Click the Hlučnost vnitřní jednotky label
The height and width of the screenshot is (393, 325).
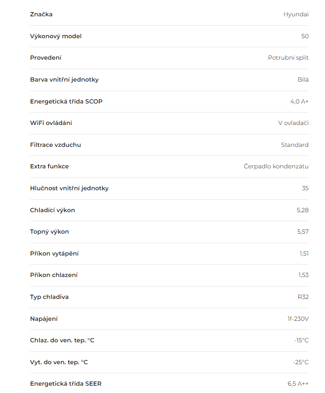[69, 189]
